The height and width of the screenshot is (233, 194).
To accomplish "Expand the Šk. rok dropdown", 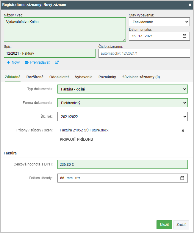I will (x=123, y=116).
